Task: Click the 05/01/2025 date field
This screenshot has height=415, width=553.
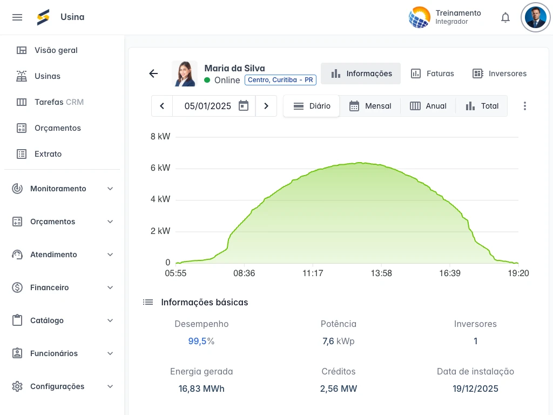Action: [207, 106]
